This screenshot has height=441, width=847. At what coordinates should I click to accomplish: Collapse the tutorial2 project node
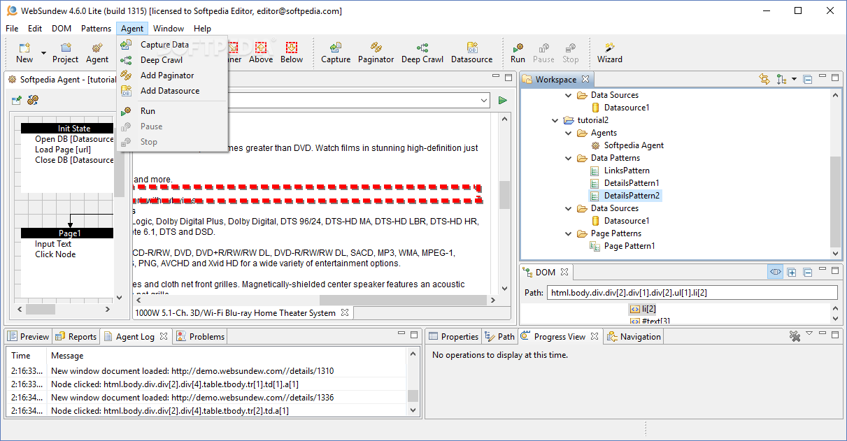(x=556, y=120)
